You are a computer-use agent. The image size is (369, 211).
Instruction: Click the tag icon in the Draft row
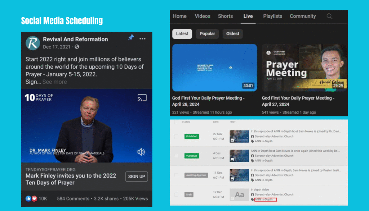[252, 199]
